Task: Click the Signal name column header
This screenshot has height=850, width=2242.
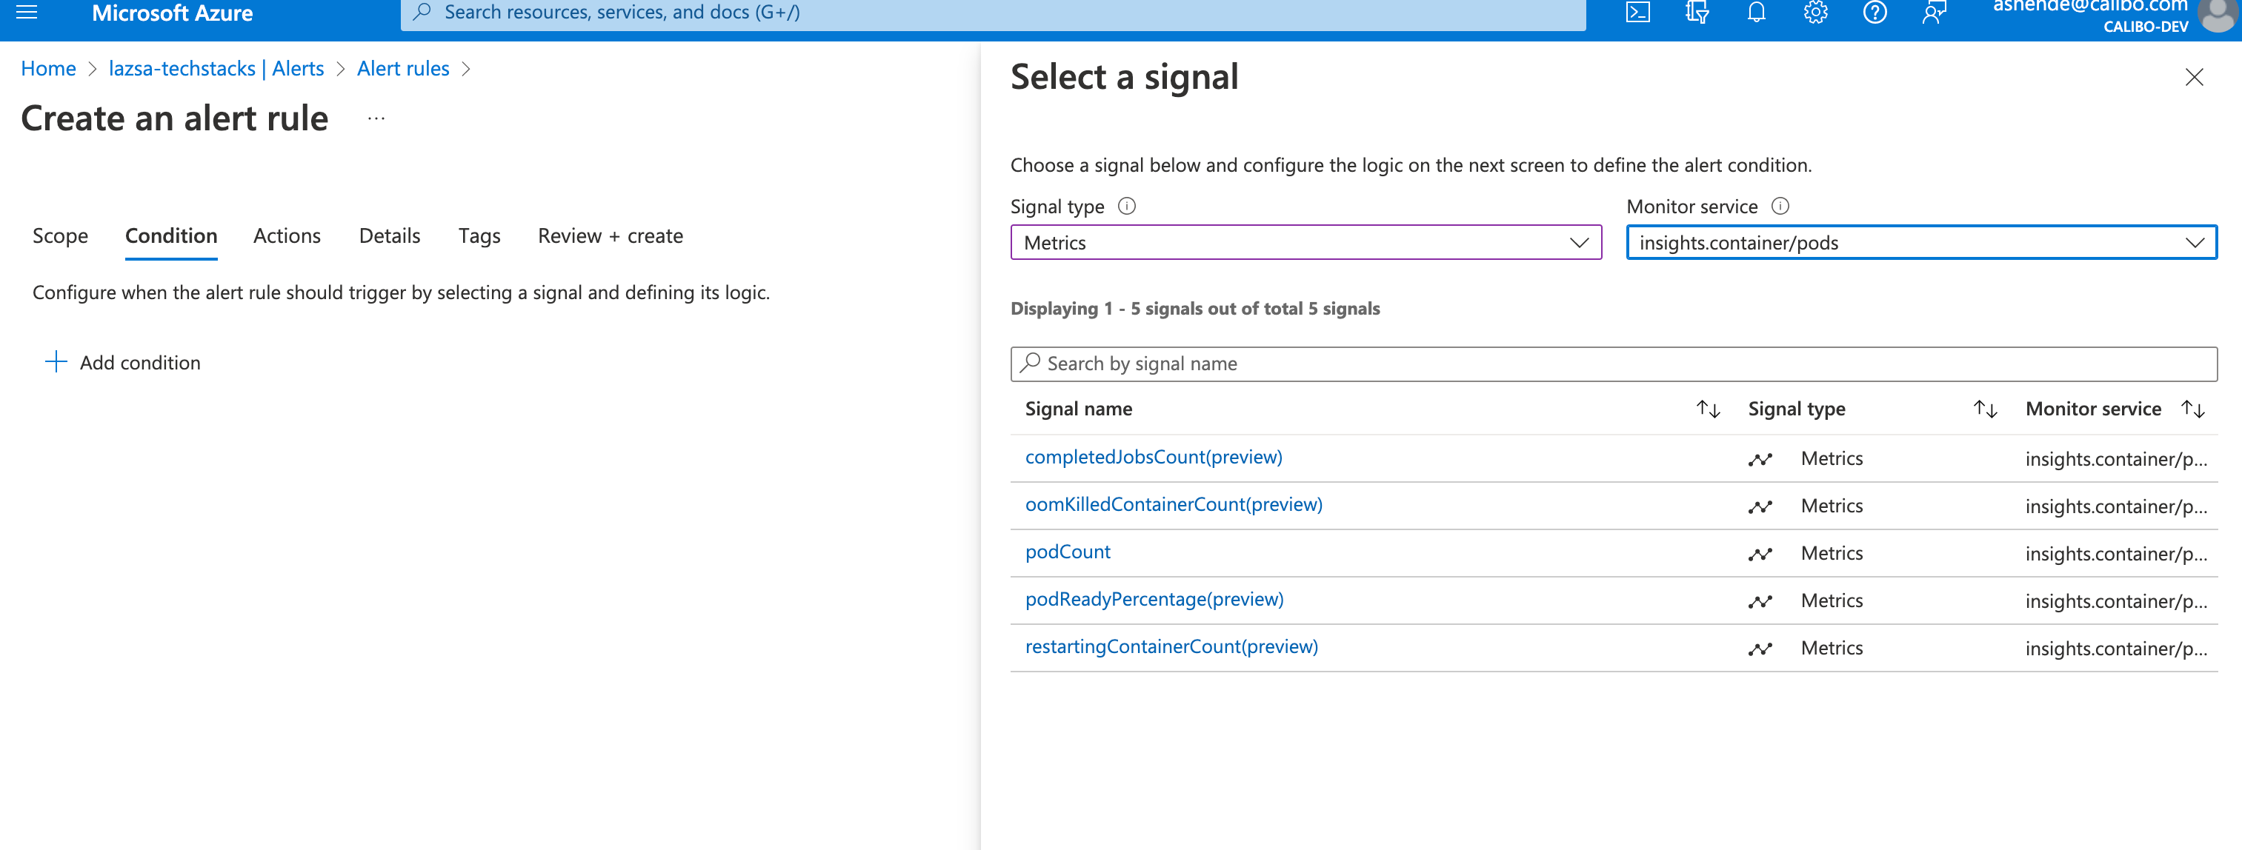Action: pos(1078,409)
